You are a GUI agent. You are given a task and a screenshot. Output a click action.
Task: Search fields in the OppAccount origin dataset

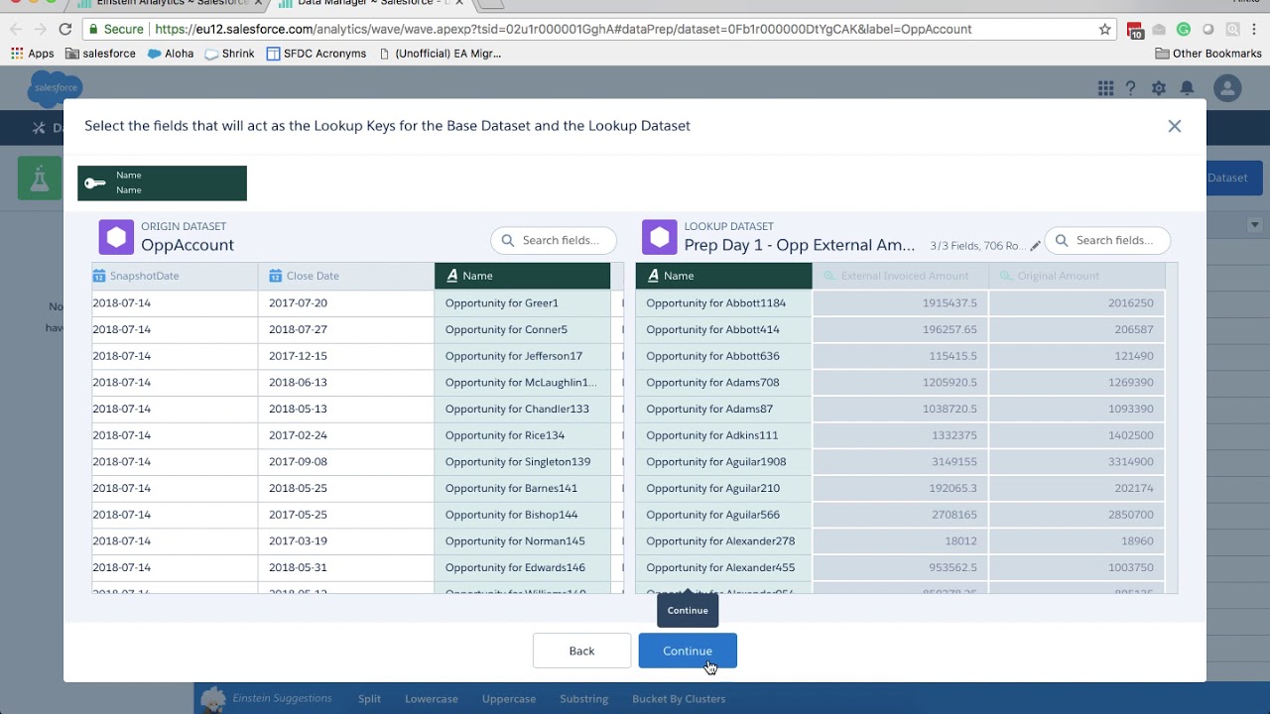(x=554, y=240)
